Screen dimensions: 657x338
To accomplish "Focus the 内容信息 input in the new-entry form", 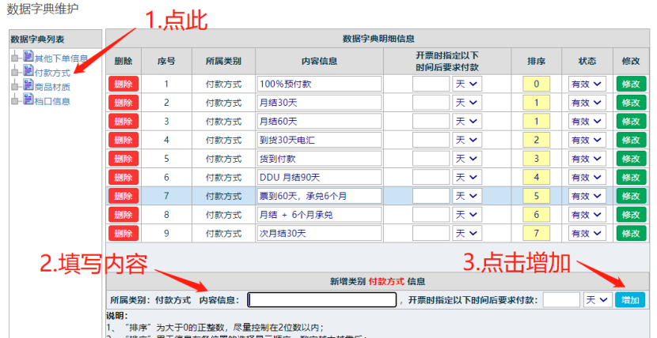I will coord(321,300).
